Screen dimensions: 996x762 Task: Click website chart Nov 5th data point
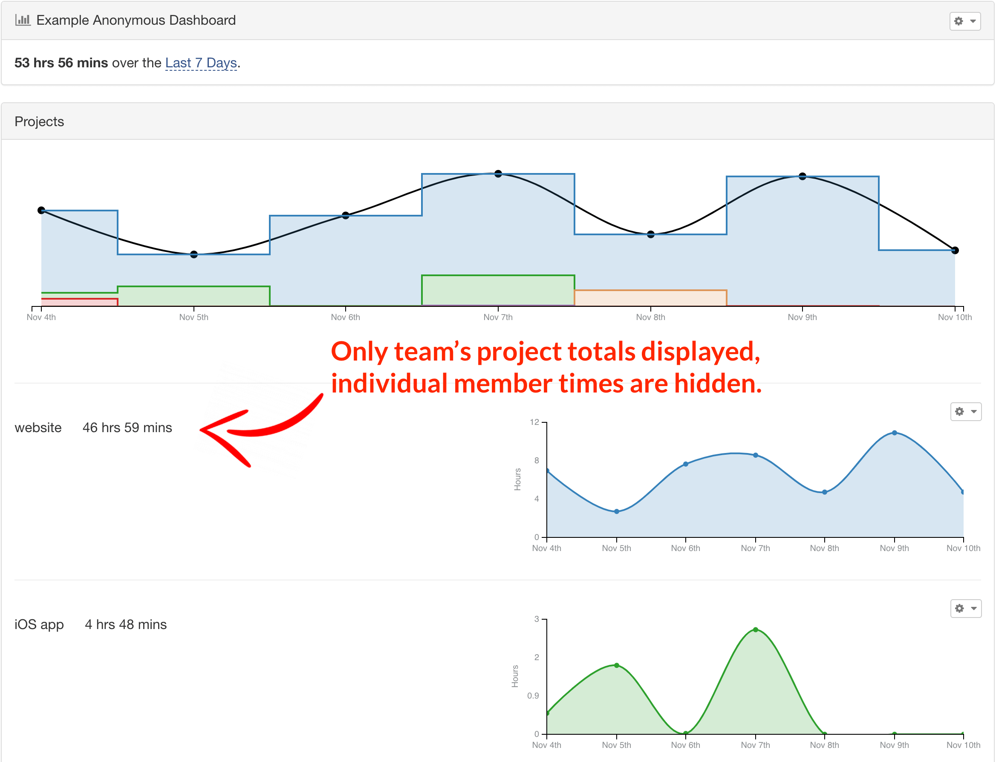[616, 512]
